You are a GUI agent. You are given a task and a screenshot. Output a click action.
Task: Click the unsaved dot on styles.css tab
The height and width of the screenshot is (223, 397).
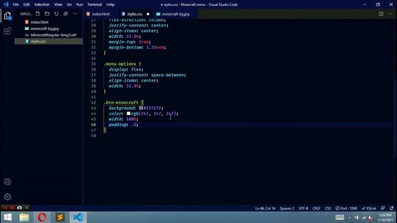pos(148,14)
